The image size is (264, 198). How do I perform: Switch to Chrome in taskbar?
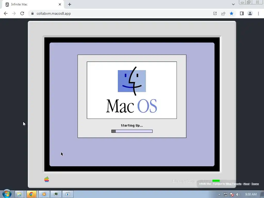pos(31,194)
